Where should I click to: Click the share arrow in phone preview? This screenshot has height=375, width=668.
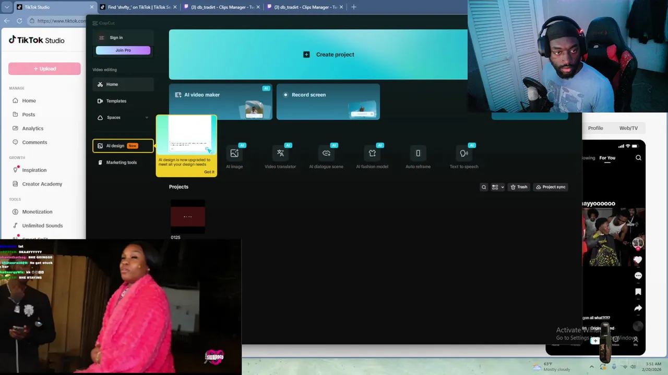tap(638, 308)
